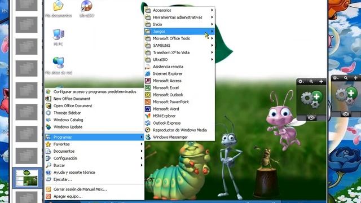Click the Ejecutar run icon

point(49,179)
